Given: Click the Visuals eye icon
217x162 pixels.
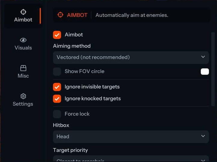Looking at the screenshot, I should (23, 40).
